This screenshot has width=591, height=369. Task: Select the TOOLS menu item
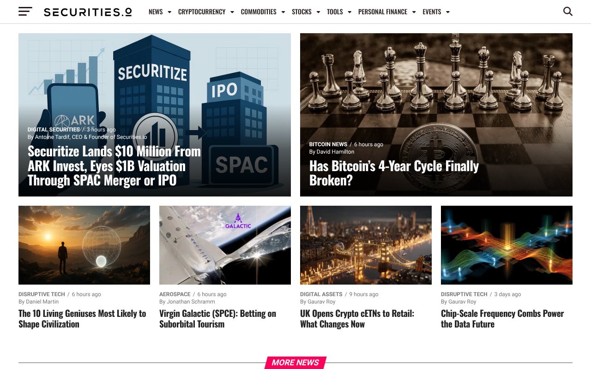click(335, 12)
